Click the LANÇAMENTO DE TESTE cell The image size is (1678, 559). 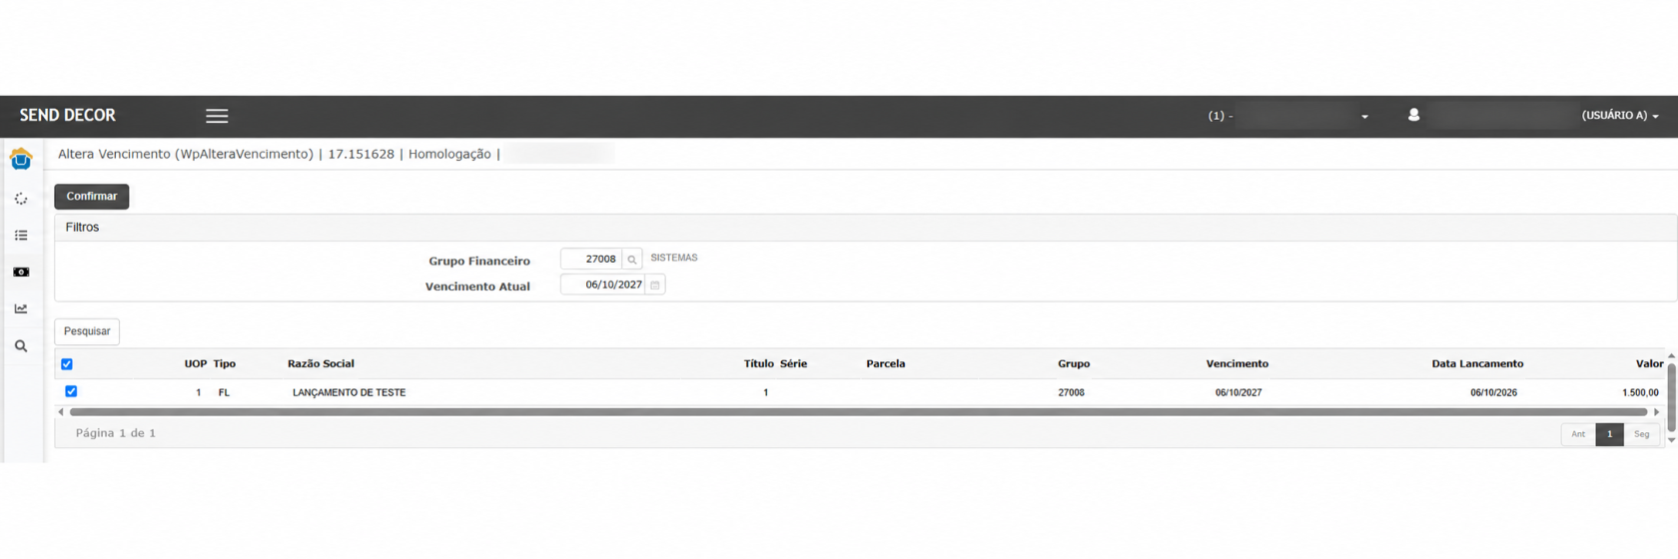tap(349, 393)
